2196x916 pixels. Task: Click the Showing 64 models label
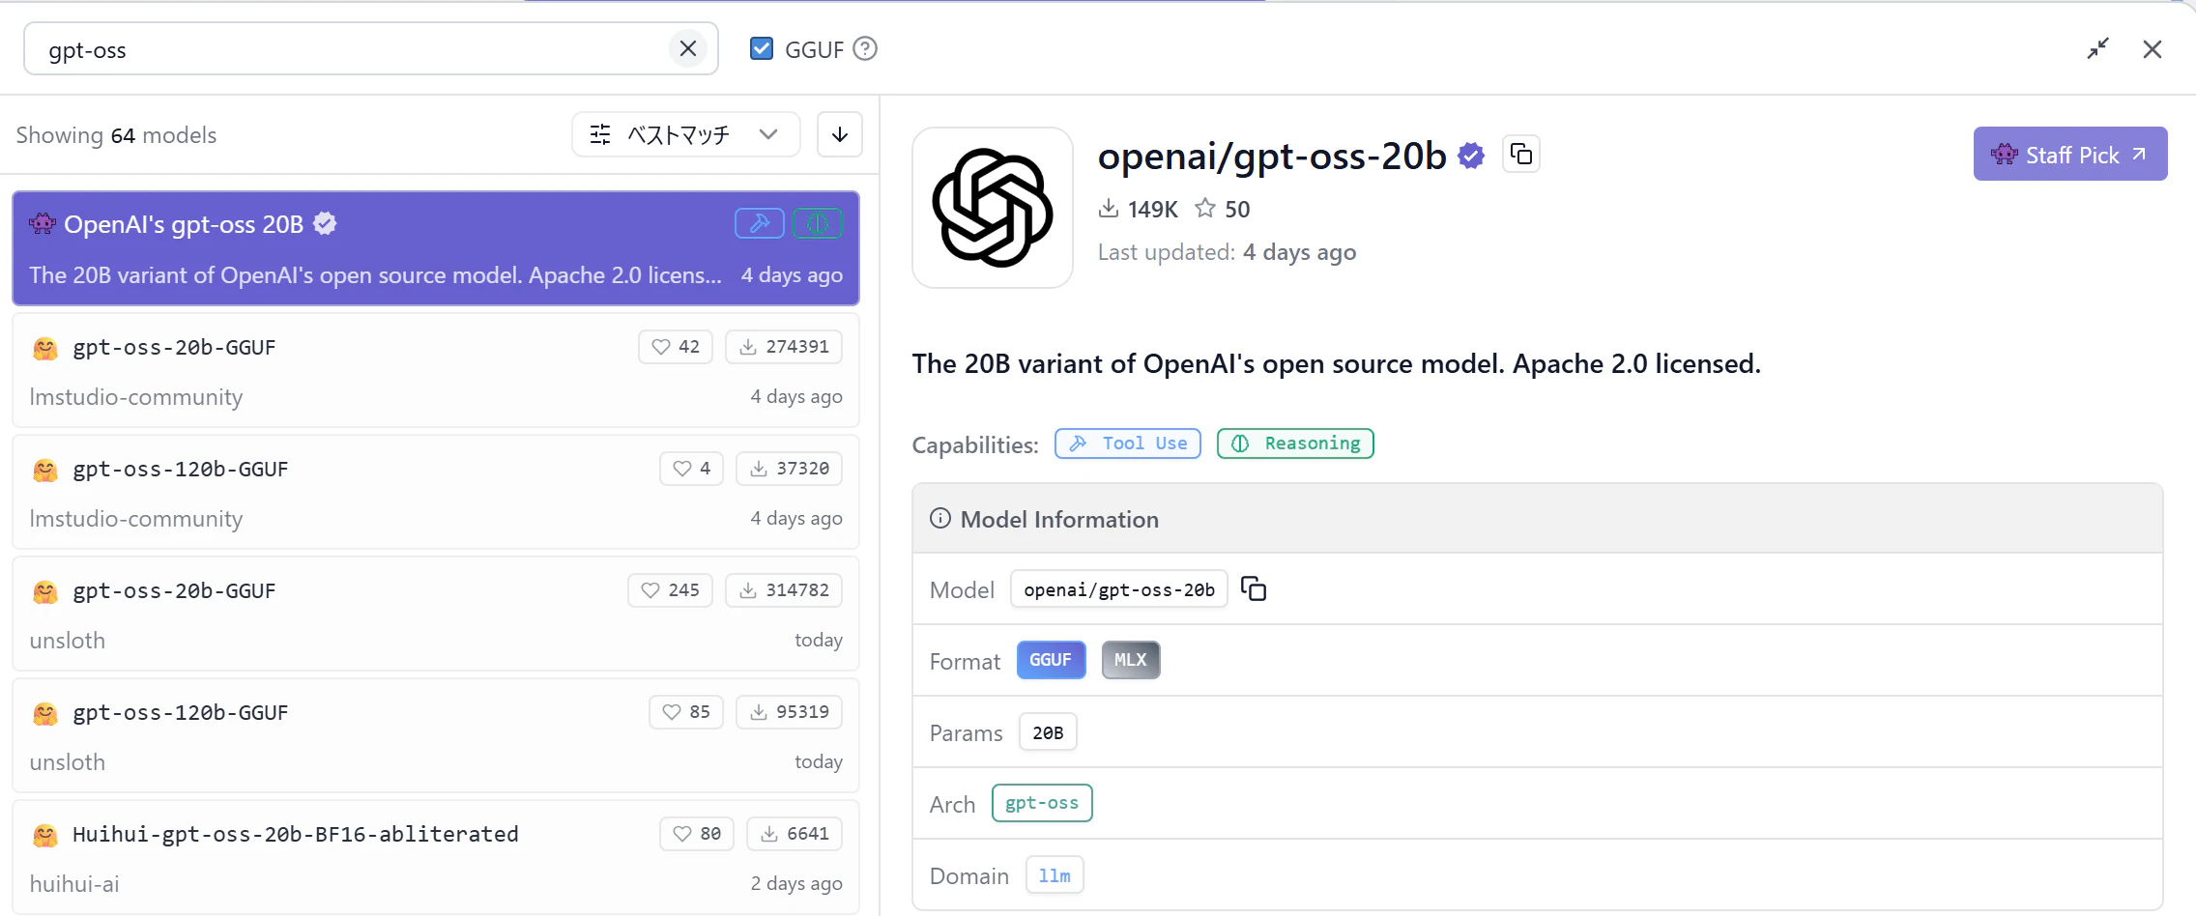(x=116, y=135)
